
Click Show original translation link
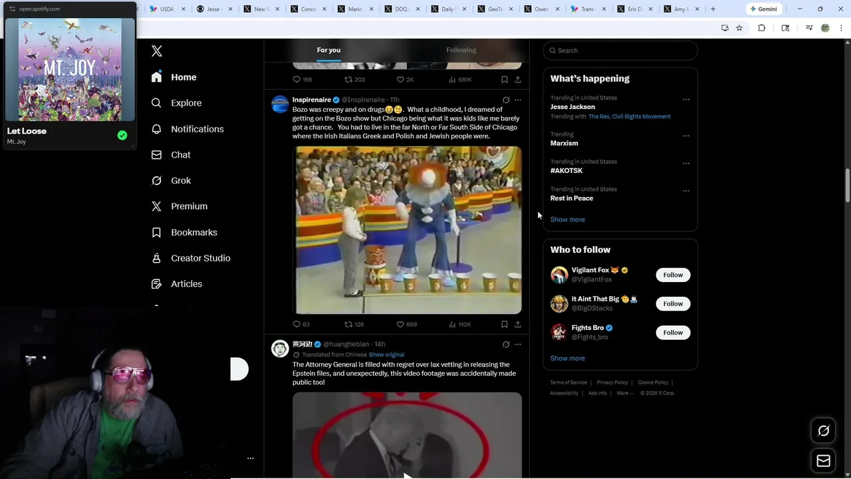[386, 355]
